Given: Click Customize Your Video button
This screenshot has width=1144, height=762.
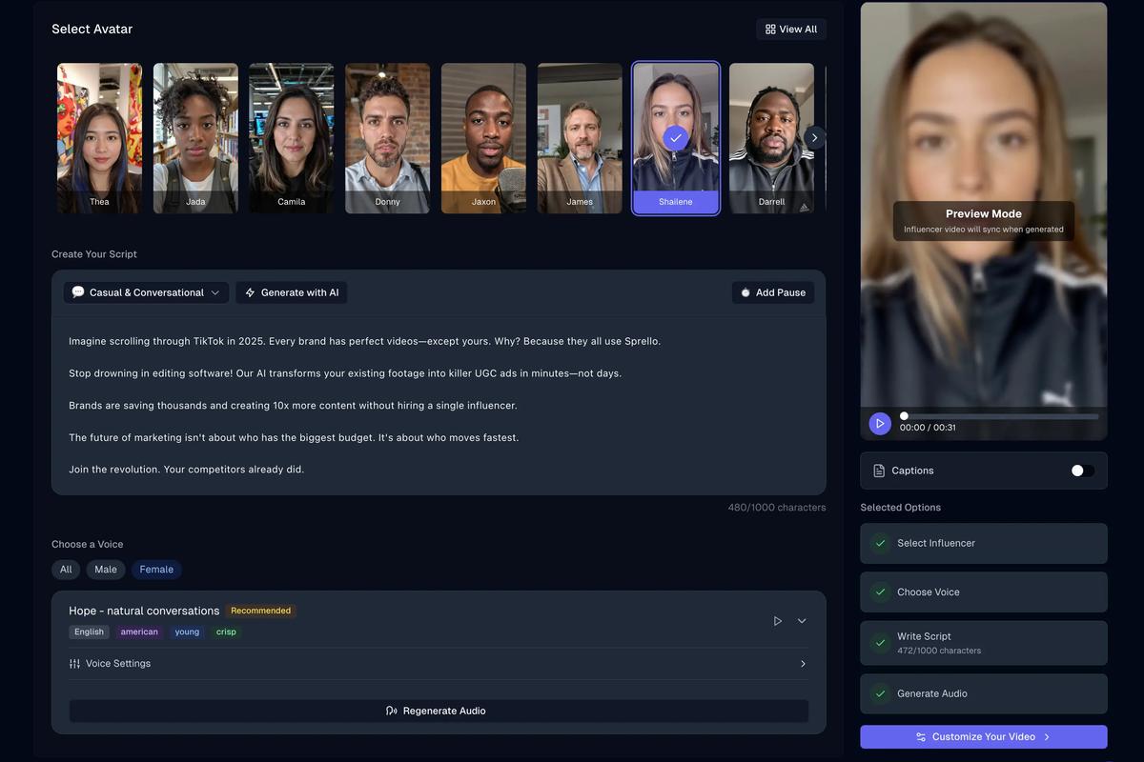Looking at the screenshot, I should (984, 737).
